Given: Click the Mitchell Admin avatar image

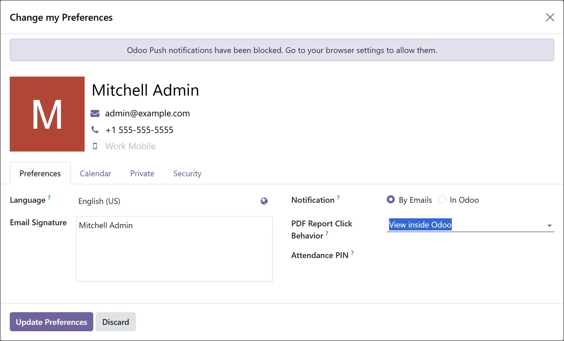Looking at the screenshot, I should [47, 114].
